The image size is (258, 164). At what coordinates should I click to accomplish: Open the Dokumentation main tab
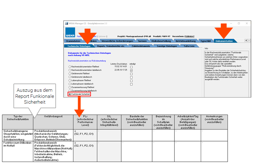tap(224, 41)
